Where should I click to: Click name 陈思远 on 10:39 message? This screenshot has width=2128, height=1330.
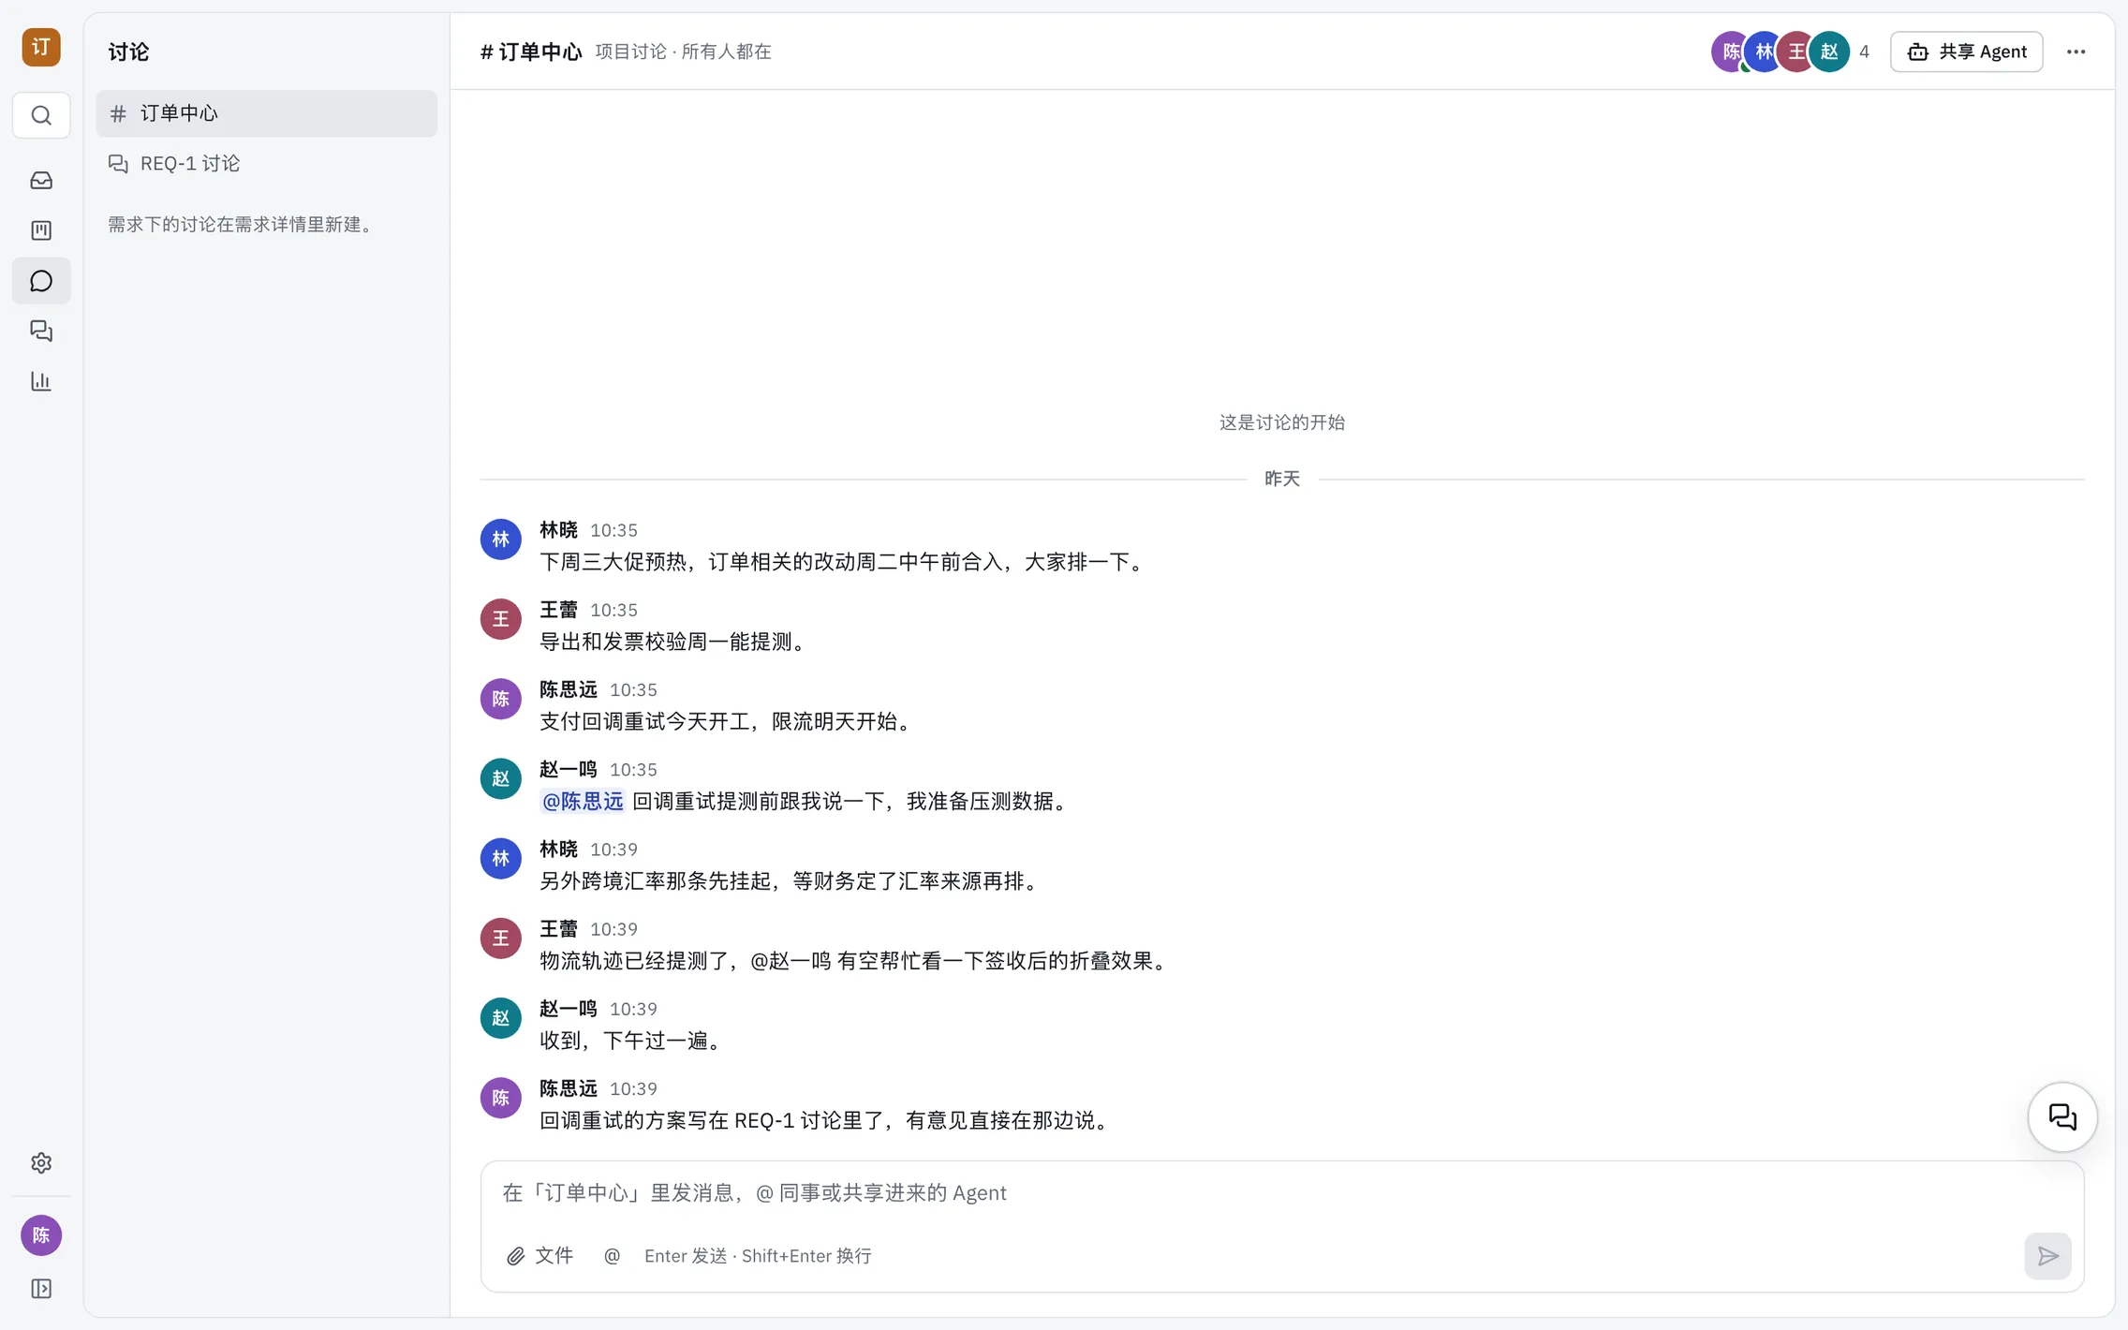pyautogui.click(x=569, y=1088)
